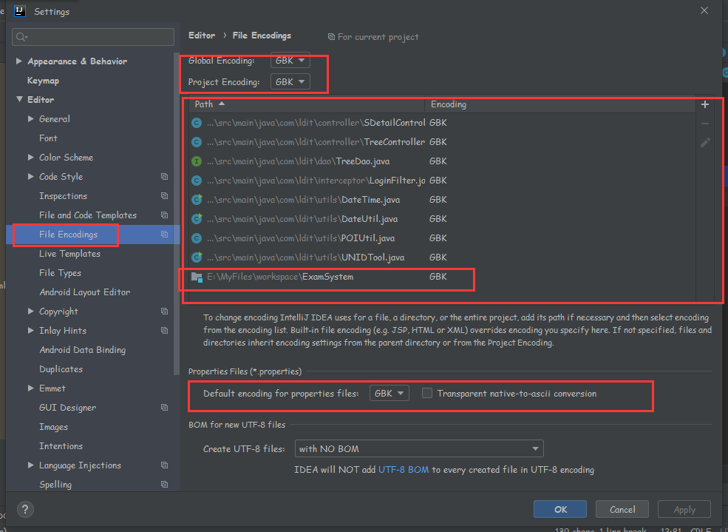Click interface icon of TreeDao.java row
The height and width of the screenshot is (532, 728).
[x=197, y=161]
